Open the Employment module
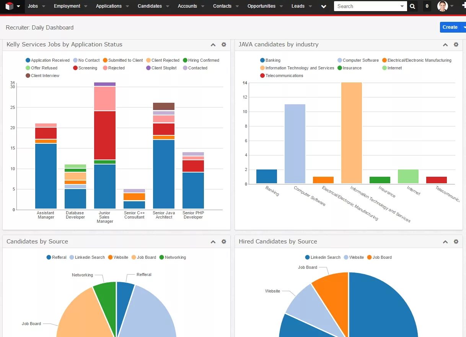 pyautogui.click(x=67, y=6)
